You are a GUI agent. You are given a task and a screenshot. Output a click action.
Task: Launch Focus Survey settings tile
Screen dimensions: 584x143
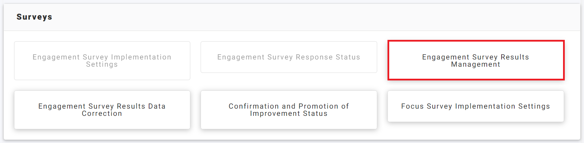475,106
